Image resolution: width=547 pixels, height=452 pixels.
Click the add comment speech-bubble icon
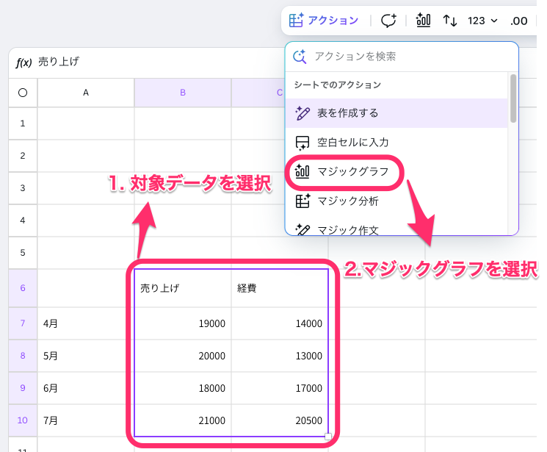click(388, 21)
